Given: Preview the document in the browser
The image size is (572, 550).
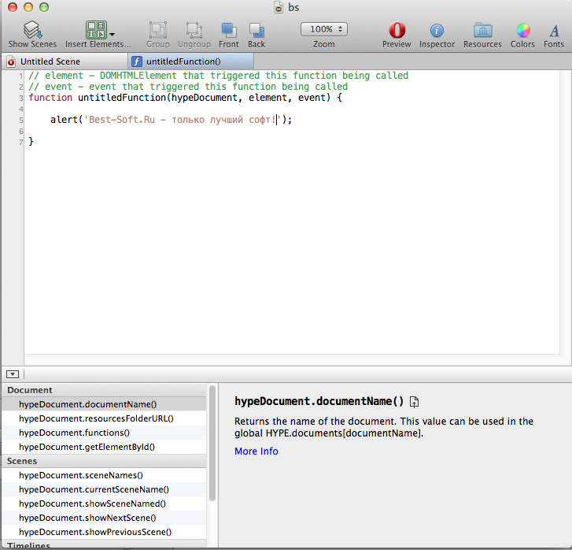Looking at the screenshot, I should (397, 31).
